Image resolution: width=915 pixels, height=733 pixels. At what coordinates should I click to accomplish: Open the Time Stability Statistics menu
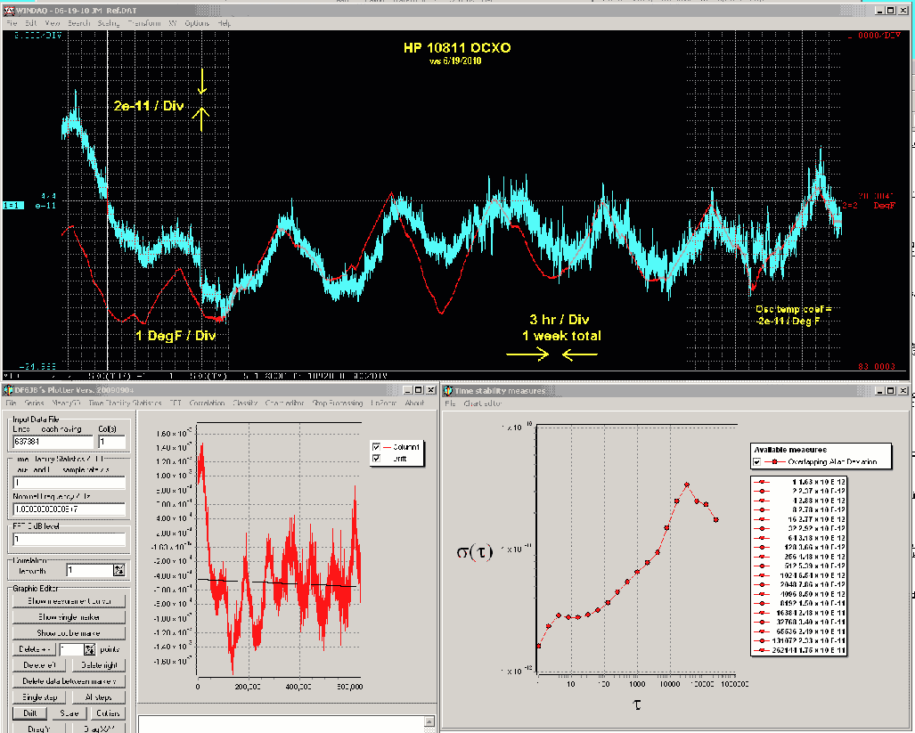[125, 403]
